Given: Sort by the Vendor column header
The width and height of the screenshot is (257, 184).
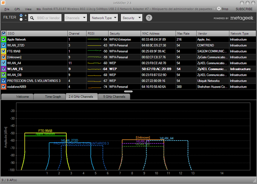Looking at the screenshot, I should (x=212, y=33).
